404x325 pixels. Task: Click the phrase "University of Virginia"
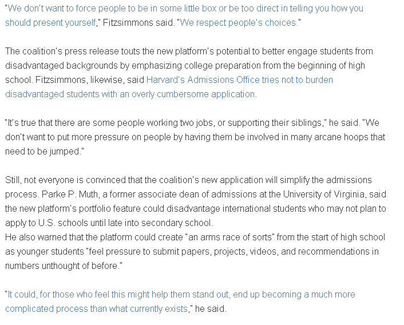[x=324, y=194]
